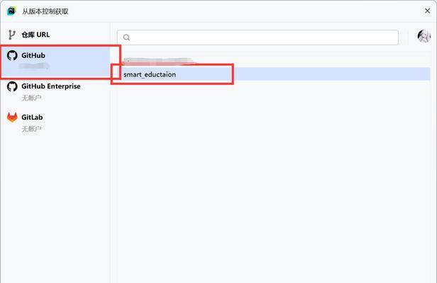Close the 从版本控制获取 dialog
This screenshot has height=283, width=437.
[427, 11]
